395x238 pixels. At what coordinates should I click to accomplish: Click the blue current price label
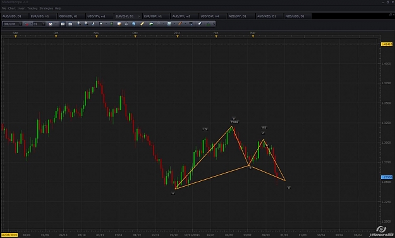(387, 177)
